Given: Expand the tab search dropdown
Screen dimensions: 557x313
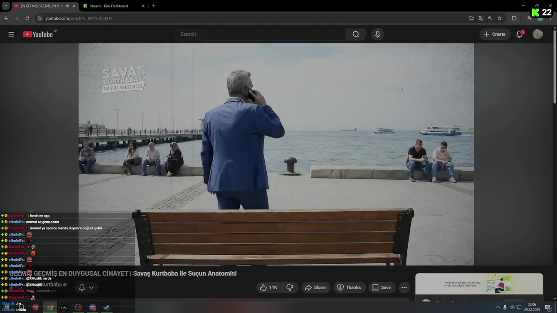Looking at the screenshot, I should click(6, 6).
